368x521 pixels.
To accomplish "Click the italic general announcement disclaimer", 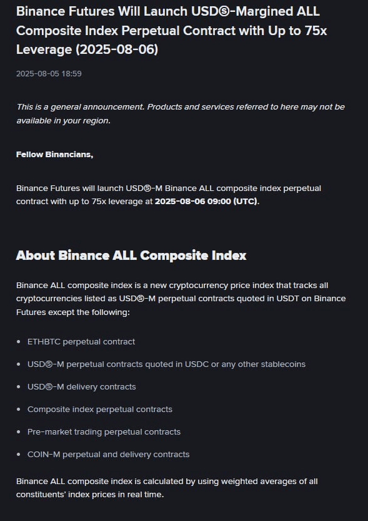I will point(181,113).
